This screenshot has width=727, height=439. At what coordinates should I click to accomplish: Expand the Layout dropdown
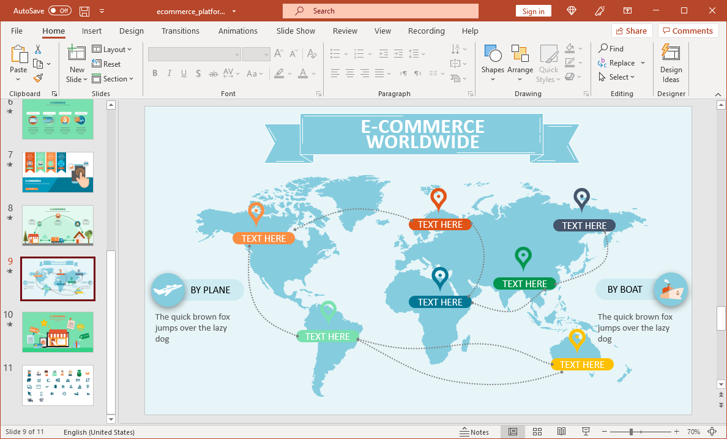pos(113,50)
